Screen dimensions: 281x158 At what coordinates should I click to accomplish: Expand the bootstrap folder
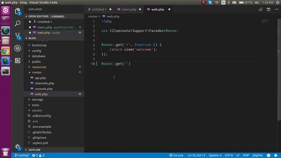[54, 45]
